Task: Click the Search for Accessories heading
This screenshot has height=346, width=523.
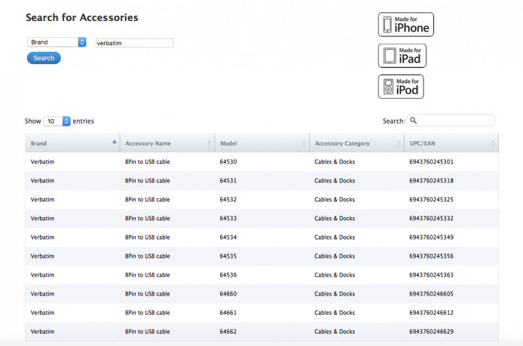Action: 82,18
